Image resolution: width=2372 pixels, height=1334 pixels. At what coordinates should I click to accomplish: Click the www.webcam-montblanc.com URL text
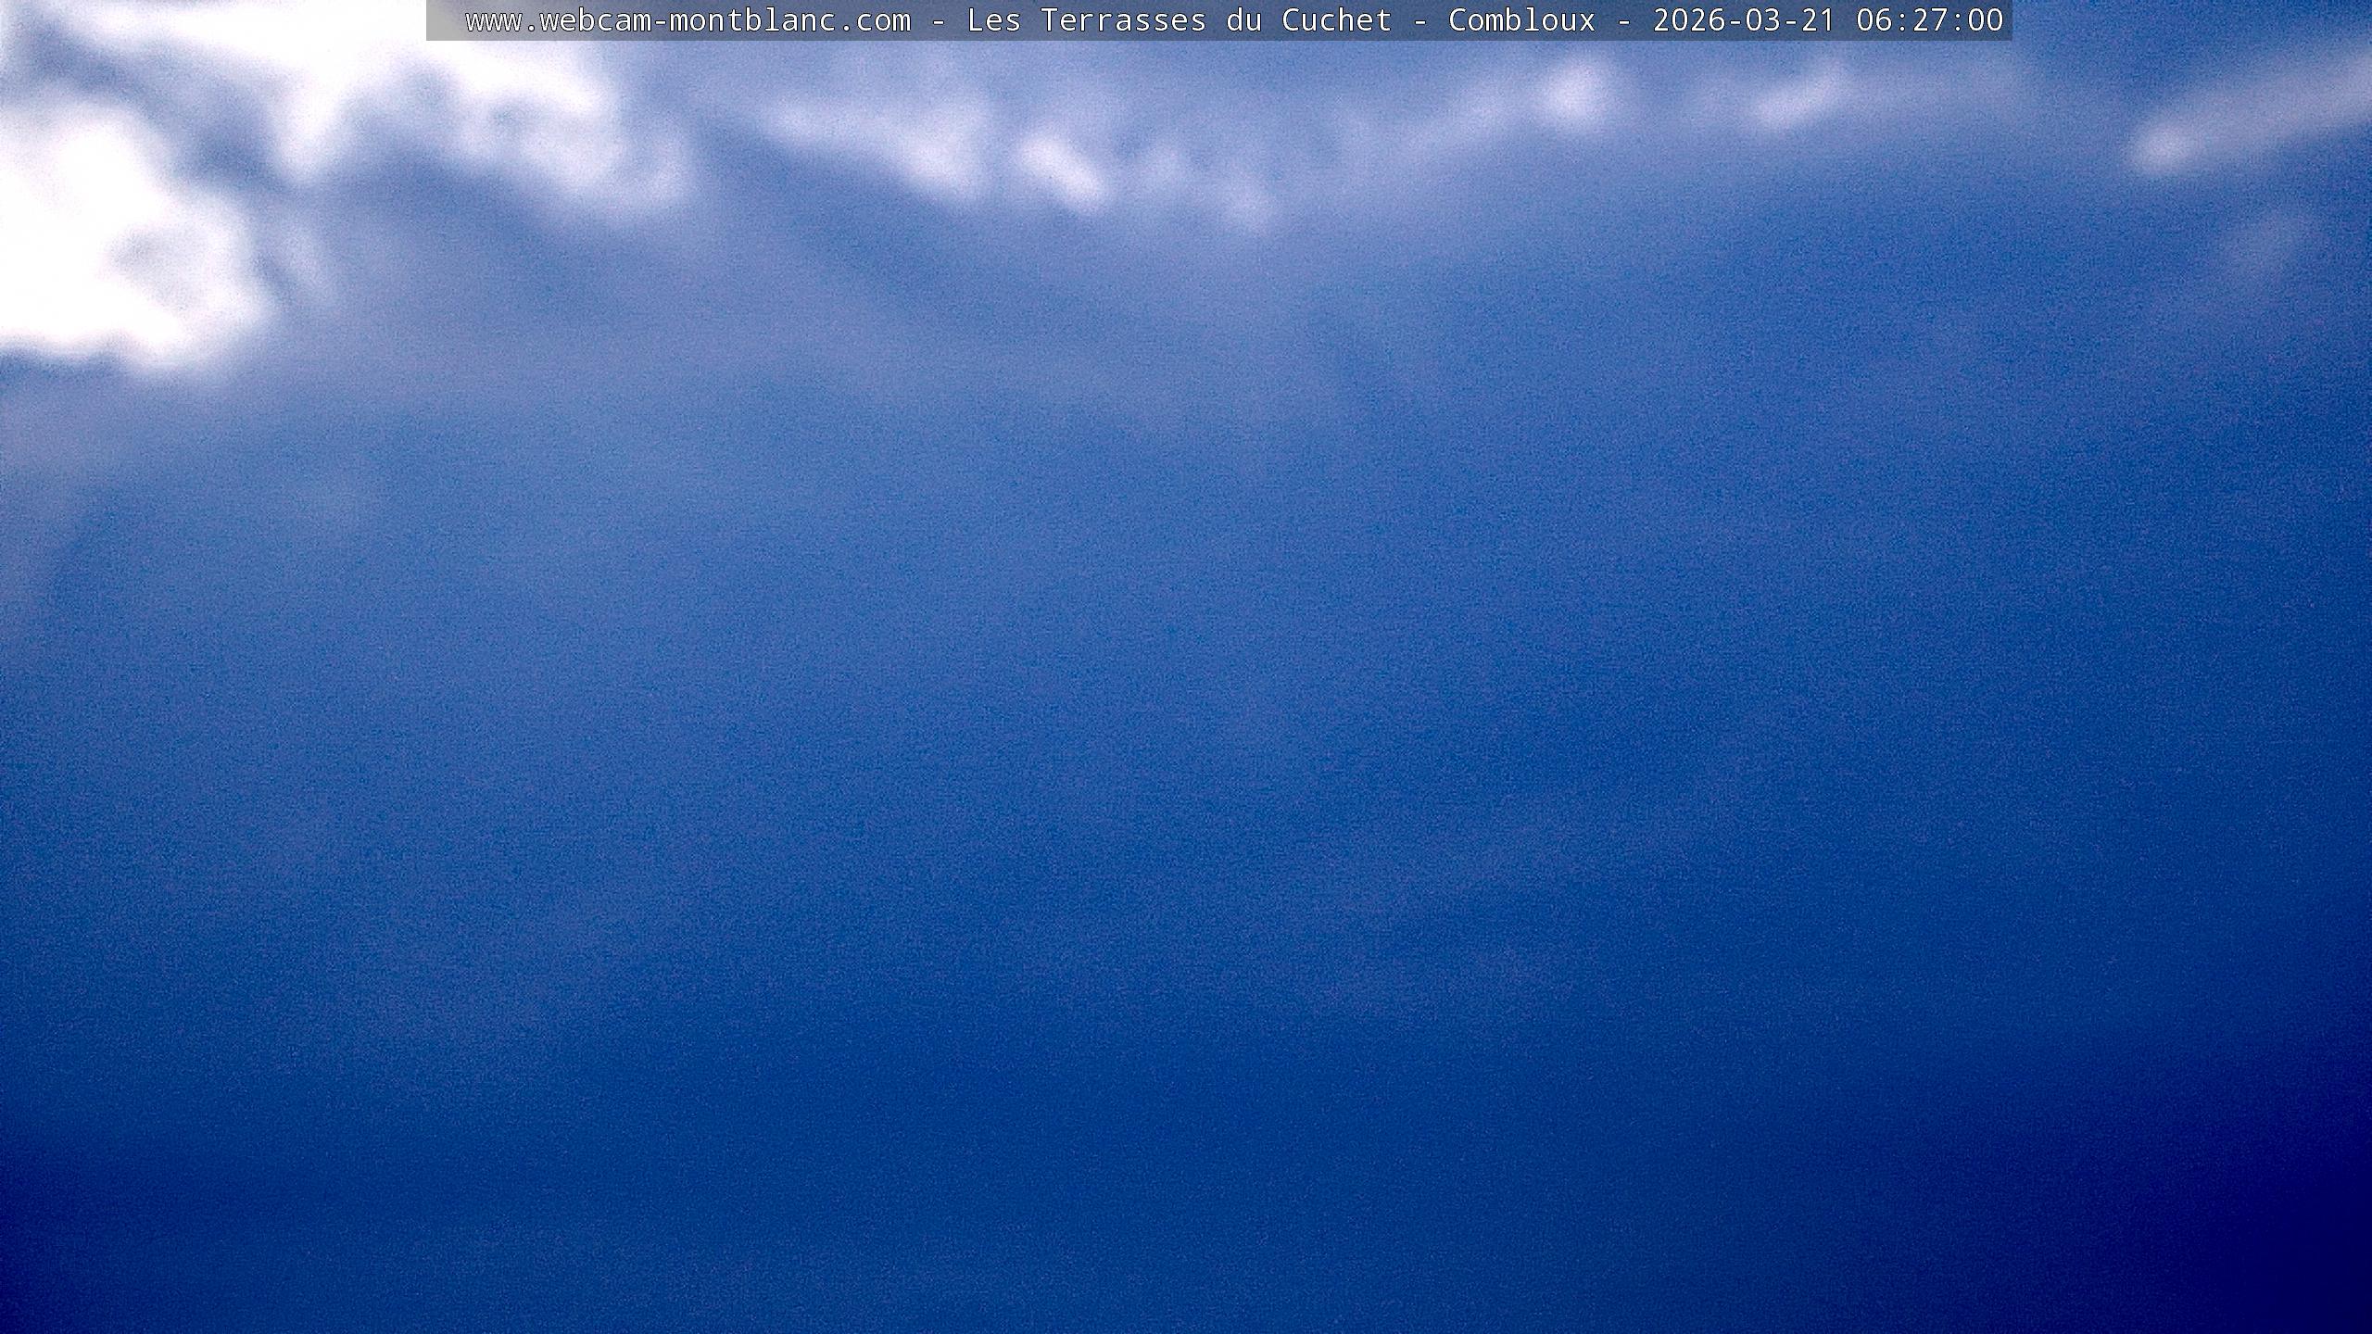pos(688,20)
